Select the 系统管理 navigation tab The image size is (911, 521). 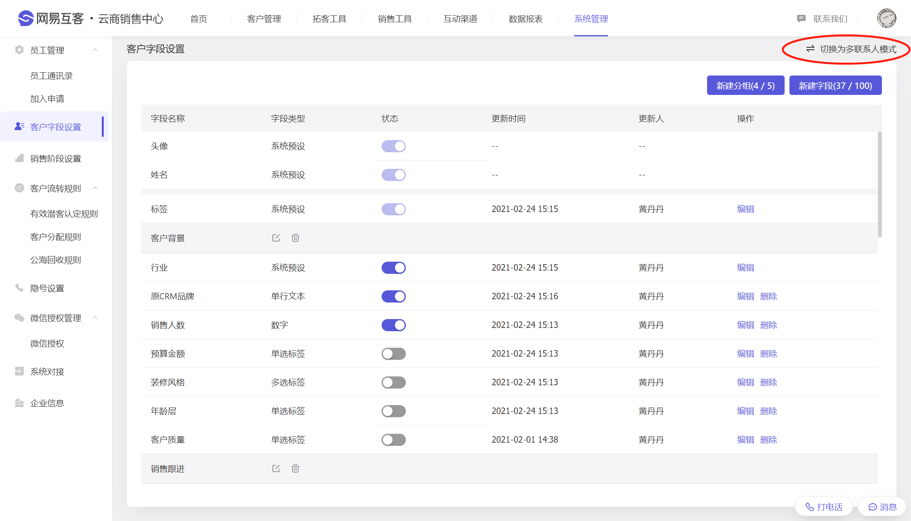pos(591,19)
